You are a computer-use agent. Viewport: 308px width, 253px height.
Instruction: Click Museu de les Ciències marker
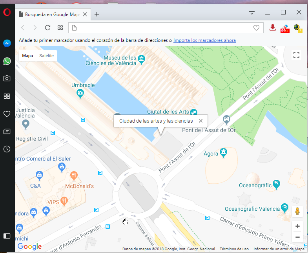coord(141,60)
